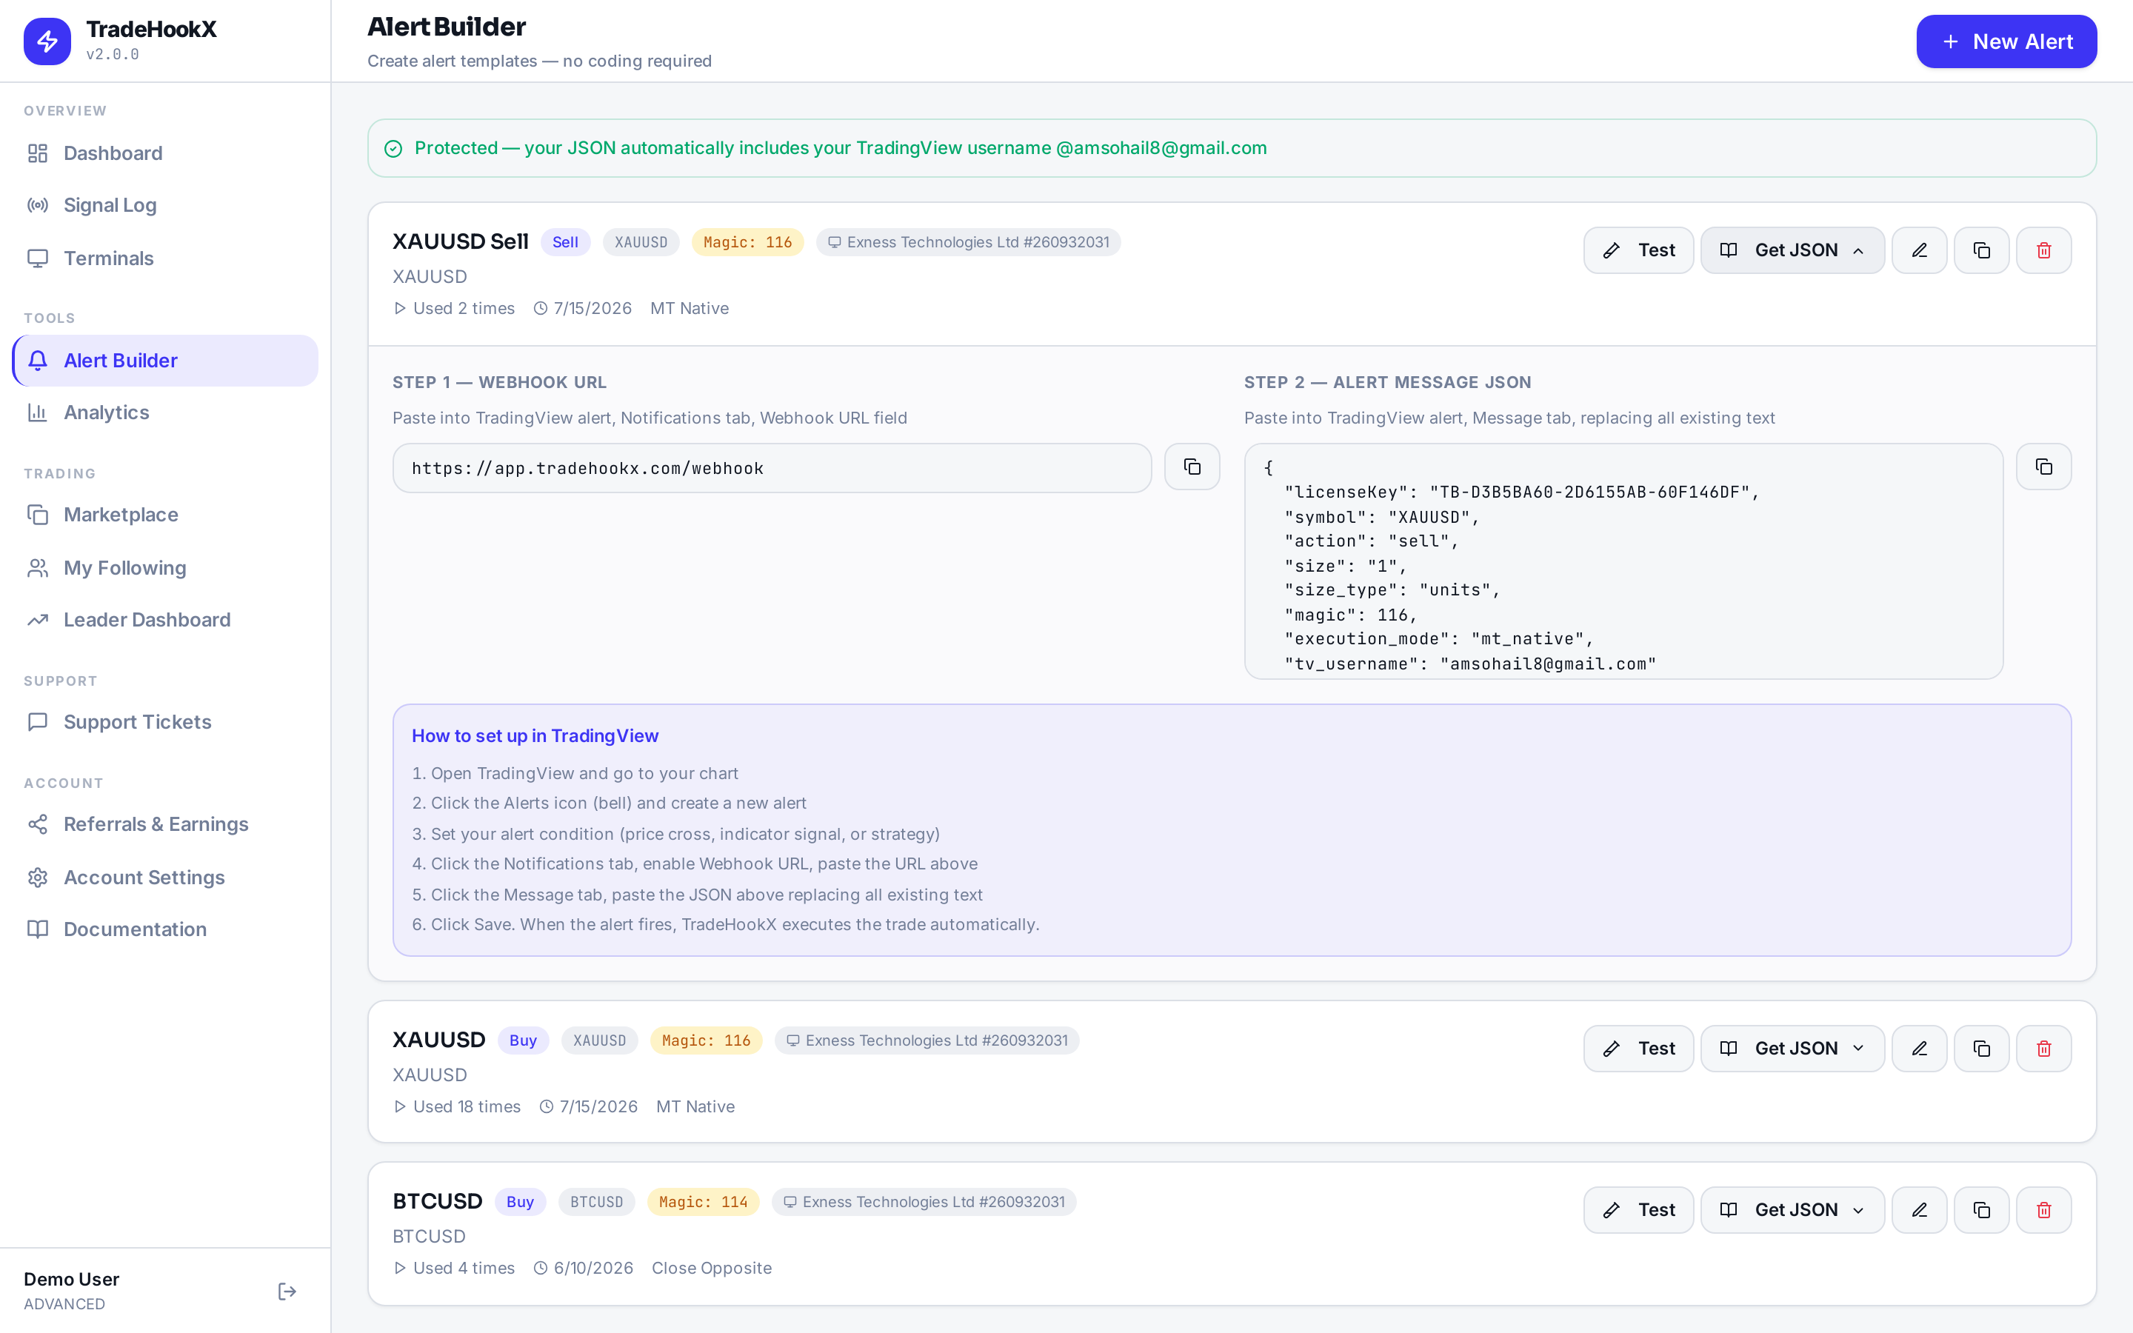Open Documentation from sidebar

pyautogui.click(x=165, y=929)
